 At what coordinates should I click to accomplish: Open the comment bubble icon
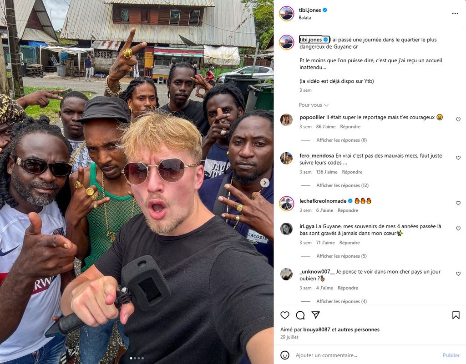click(x=300, y=315)
